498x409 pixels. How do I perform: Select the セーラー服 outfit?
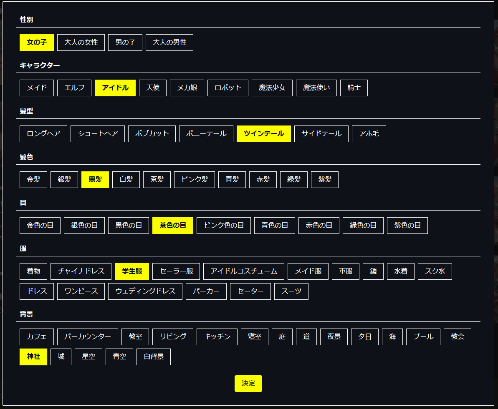coord(176,271)
